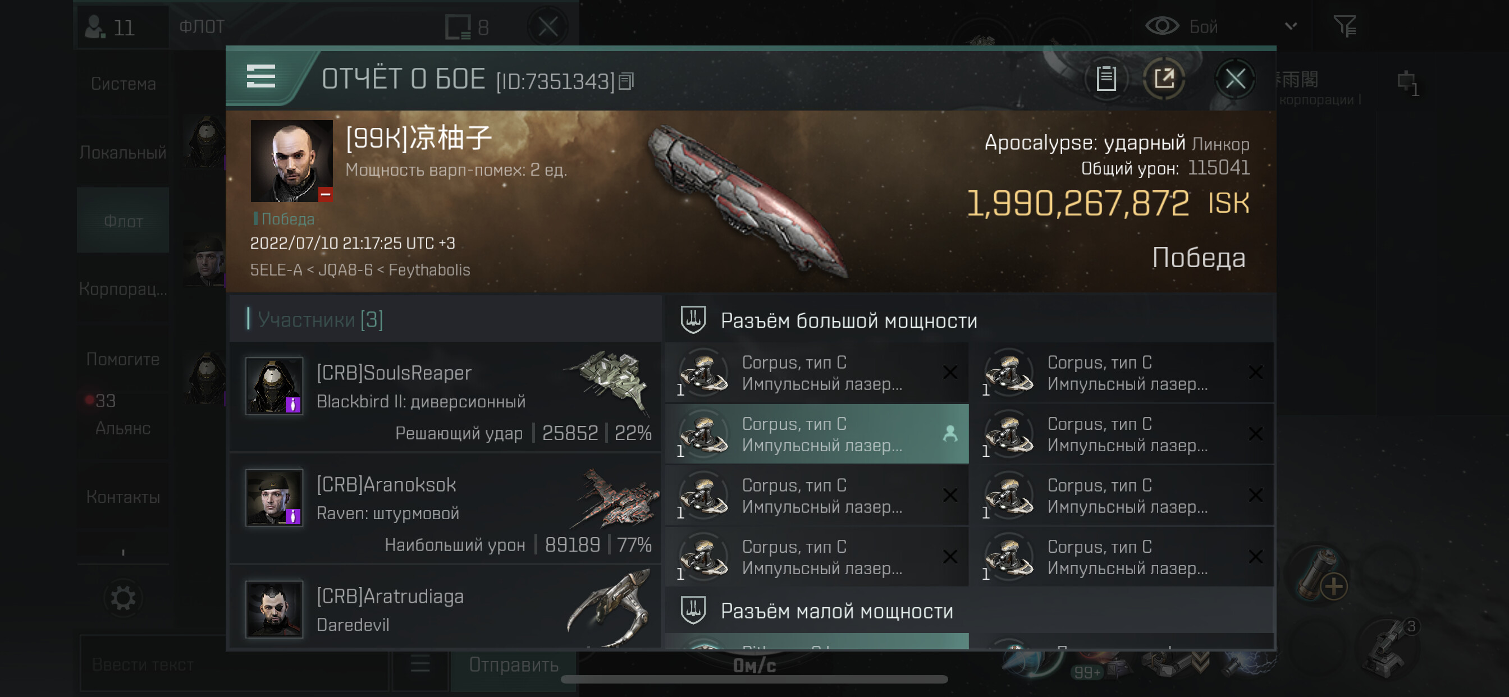Click the overview filter funnel icon
Screen dimensions: 1509x697
1345,26
